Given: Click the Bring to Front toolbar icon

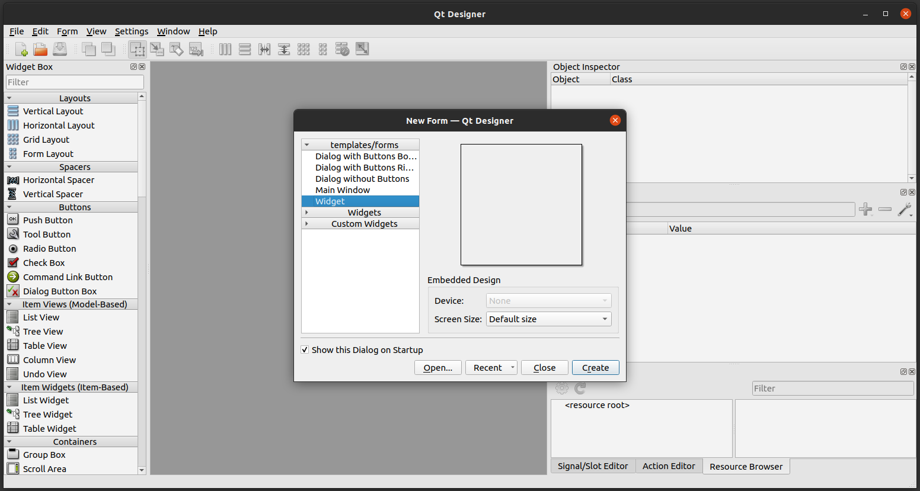Looking at the screenshot, I should point(89,49).
